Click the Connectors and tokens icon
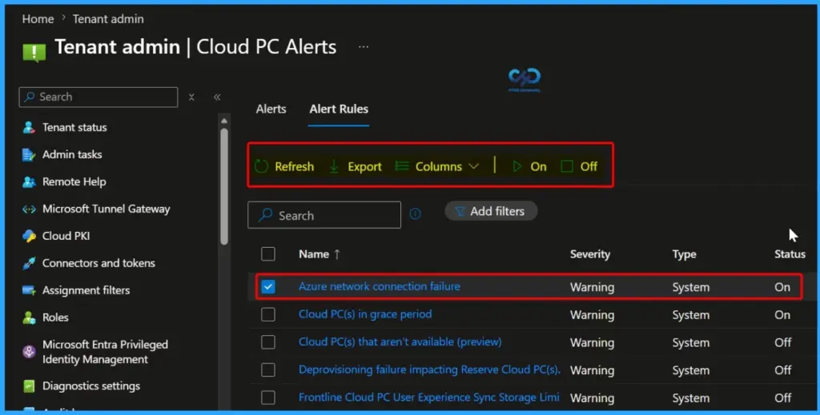The image size is (820, 415). tap(29, 263)
